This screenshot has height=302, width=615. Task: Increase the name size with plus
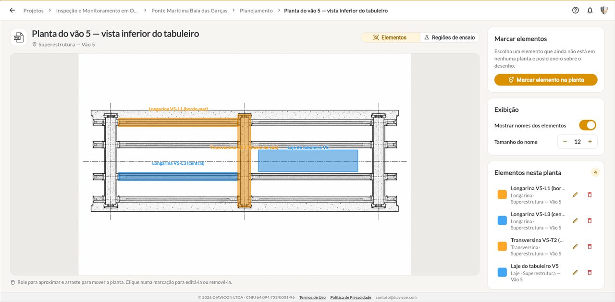click(x=590, y=142)
